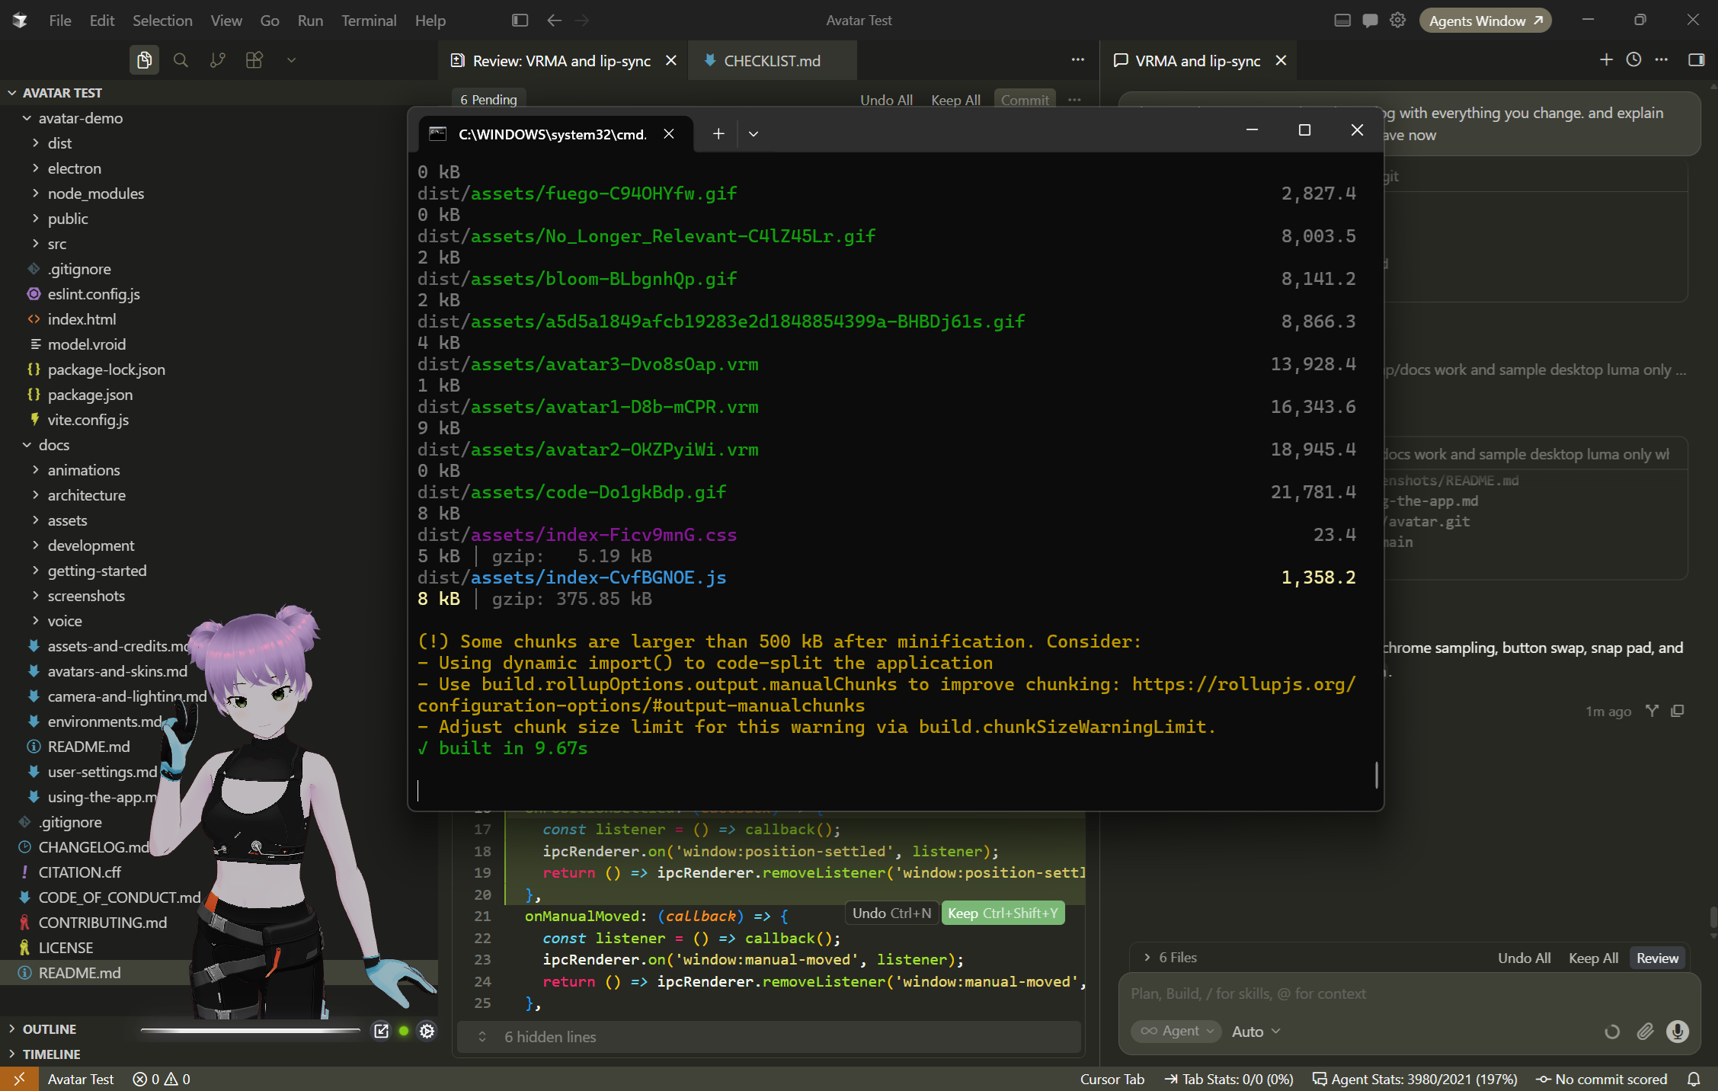Open avatar widget settings gear

(427, 1031)
